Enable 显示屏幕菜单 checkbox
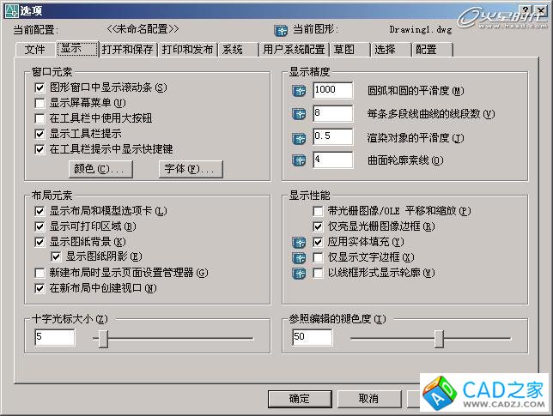 (39, 103)
